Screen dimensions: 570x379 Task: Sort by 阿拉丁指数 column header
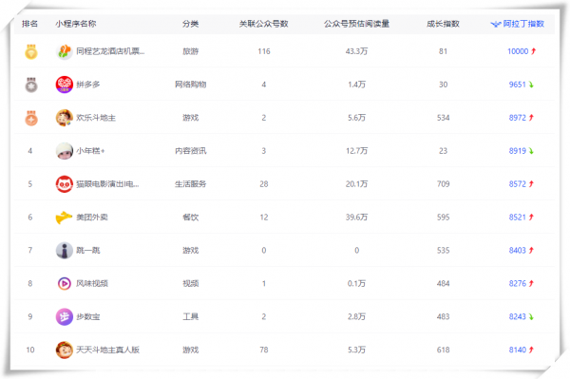pos(518,24)
